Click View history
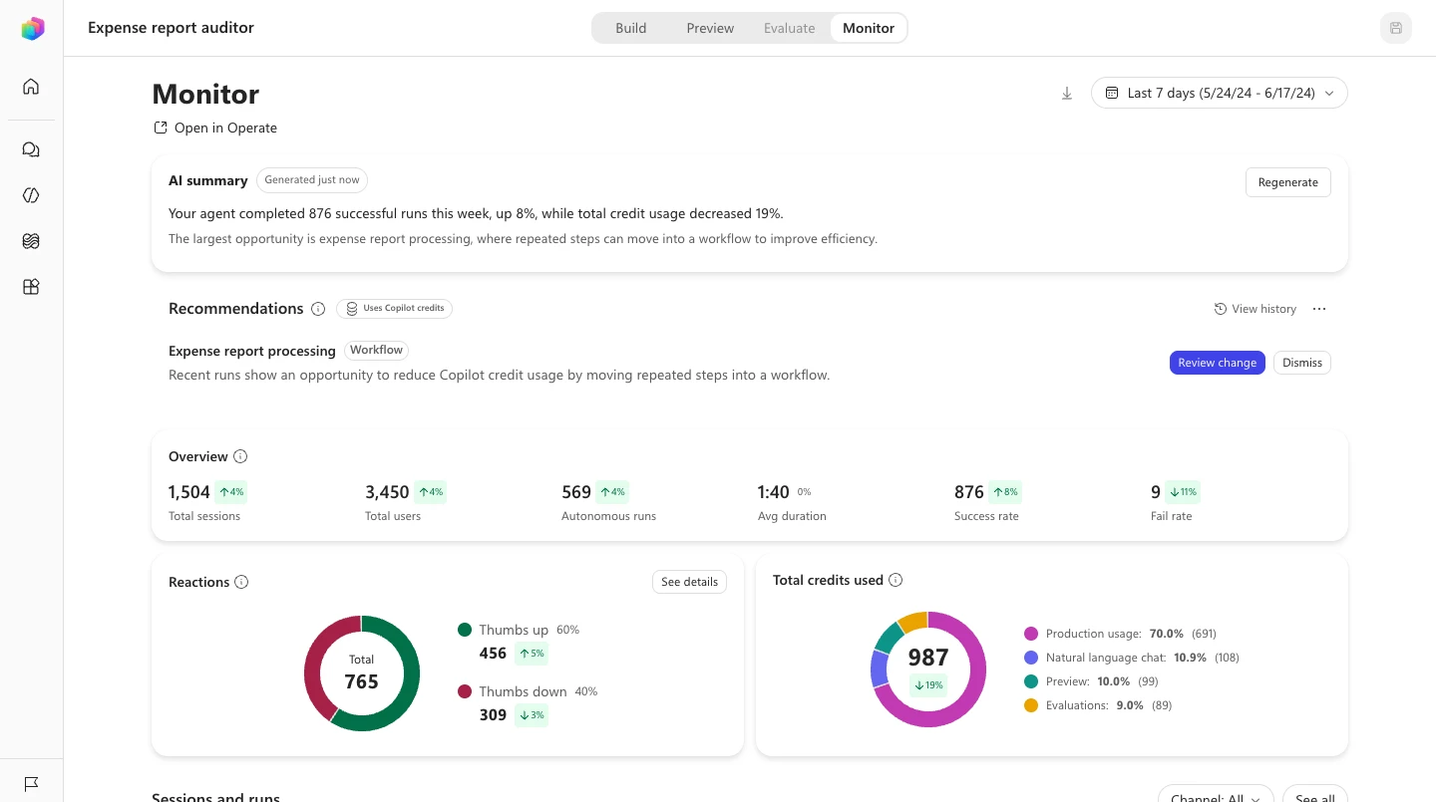Viewport: 1436px width, 802px height. coord(1256,309)
